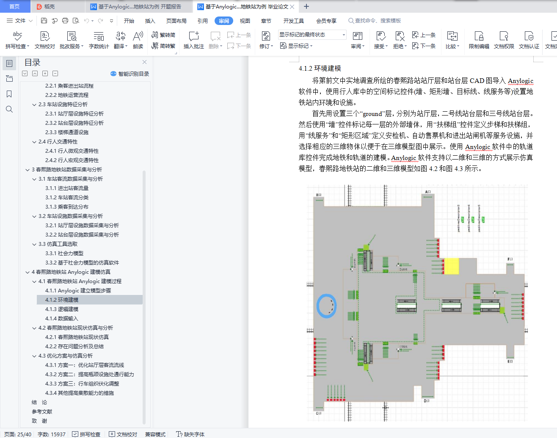Click the print icon in quick access toolbar
The image size is (557, 438).
click(65, 20)
